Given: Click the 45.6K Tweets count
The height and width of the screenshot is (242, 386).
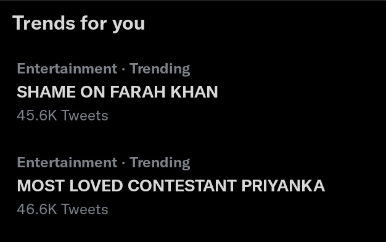Looking at the screenshot, I should coord(62,115).
